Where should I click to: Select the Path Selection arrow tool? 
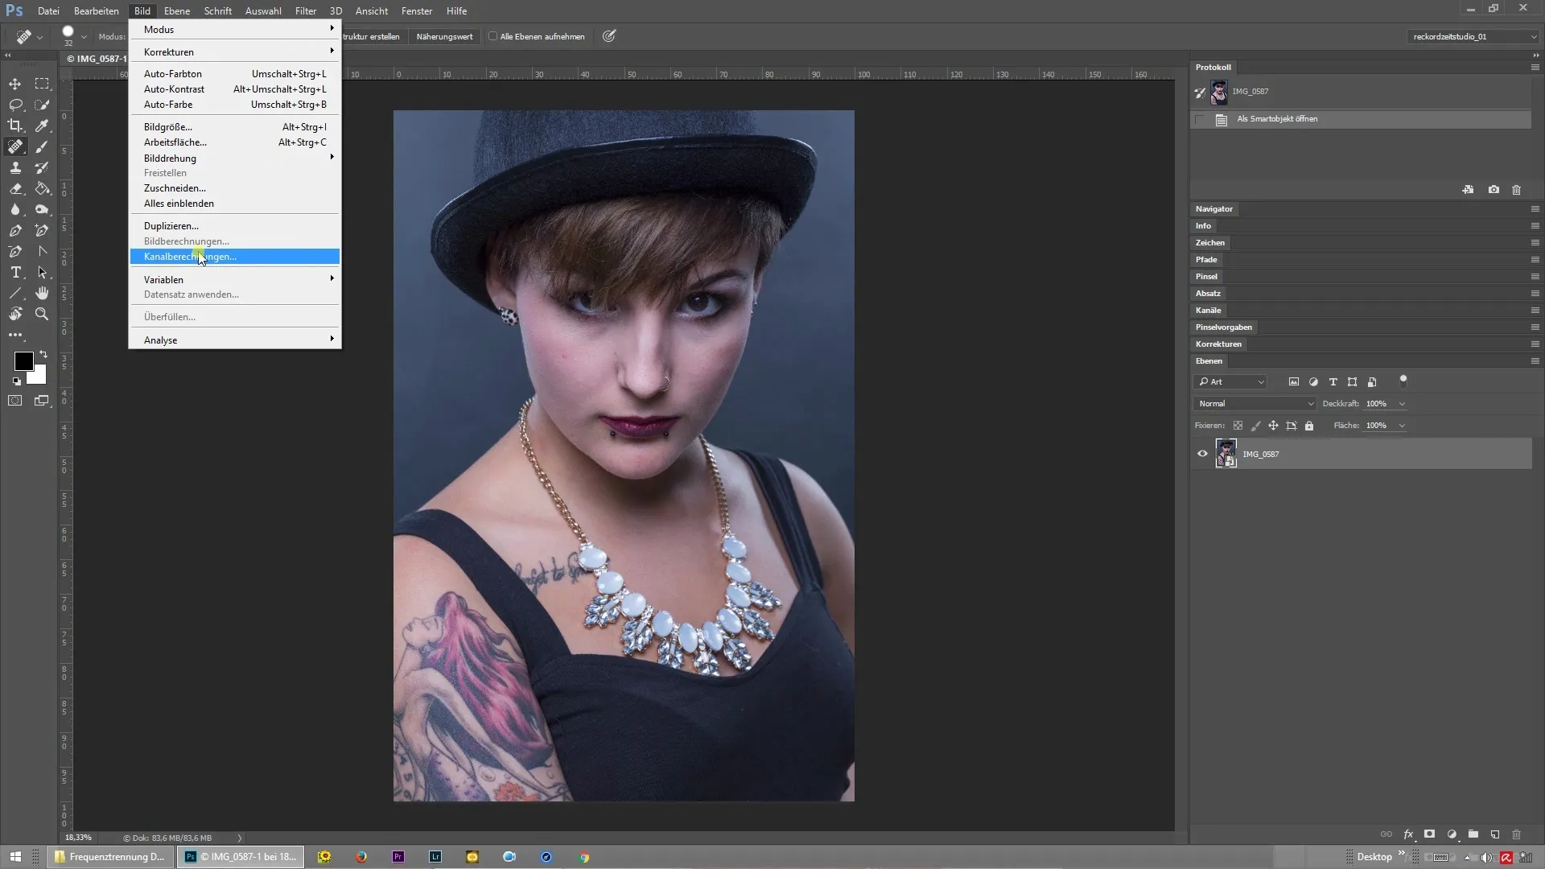tap(42, 272)
